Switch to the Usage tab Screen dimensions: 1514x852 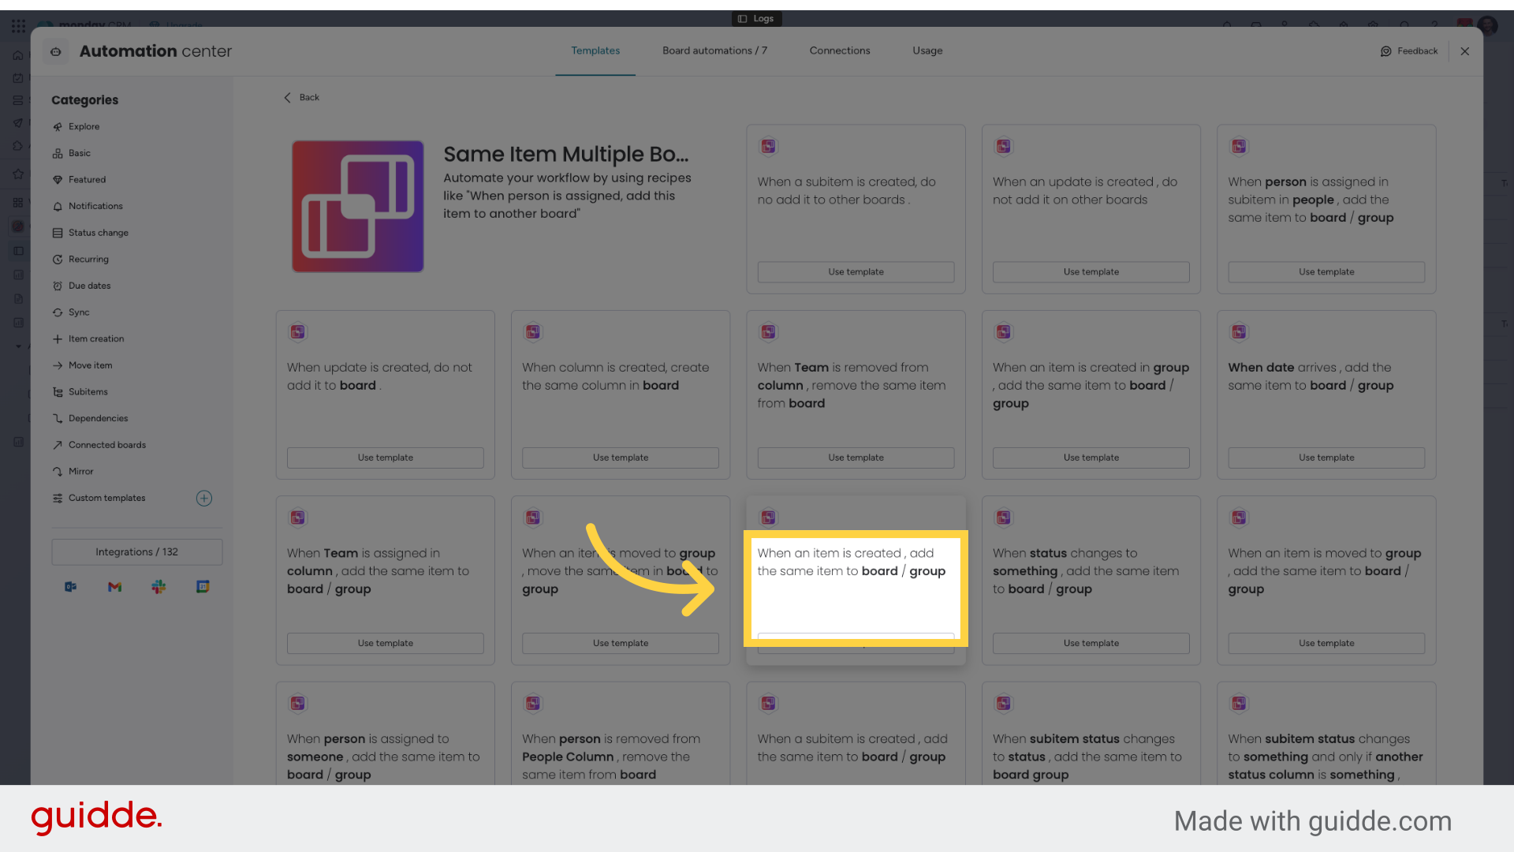coord(927,50)
